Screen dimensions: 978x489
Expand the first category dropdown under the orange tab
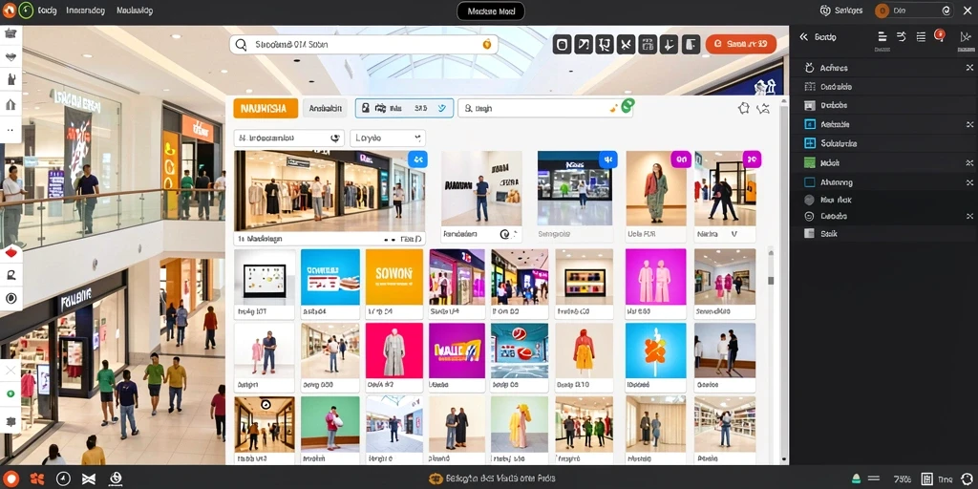tap(289, 138)
